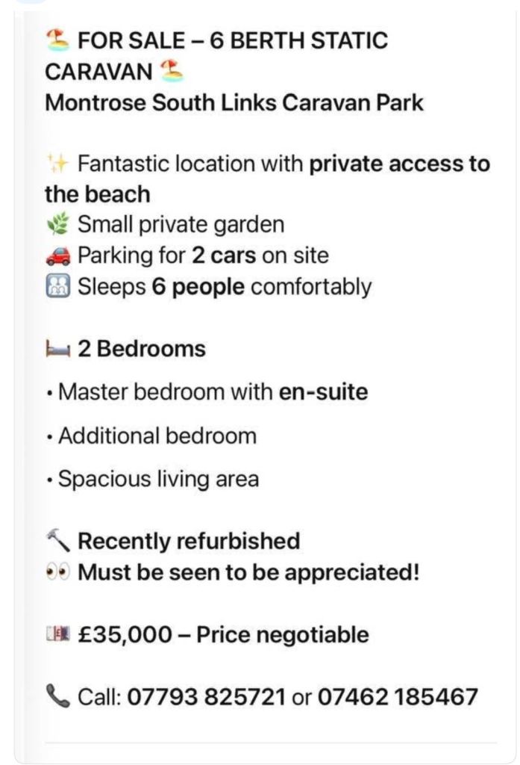Click the bed emoji beside 2 Bedrooms
This screenshot has height=765, width=520.
58,349
